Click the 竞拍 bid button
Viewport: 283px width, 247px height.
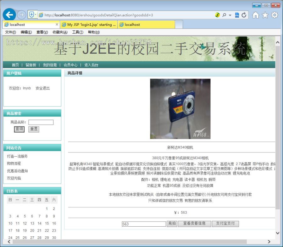tap(172, 223)
